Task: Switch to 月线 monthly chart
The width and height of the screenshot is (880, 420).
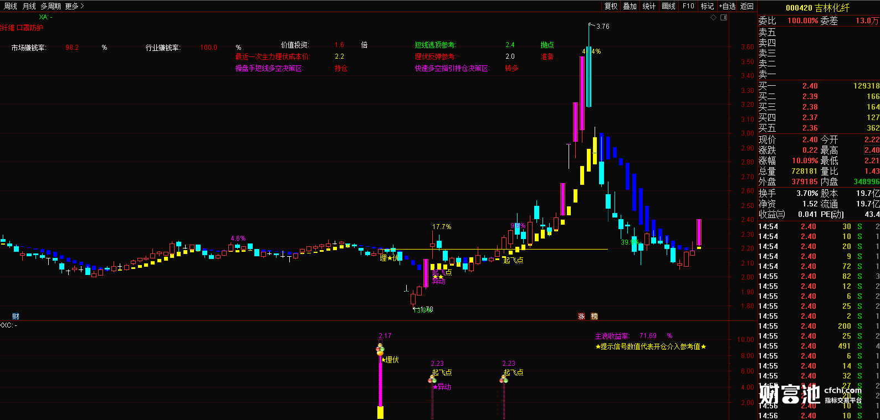Action: [x=29, y=6]
